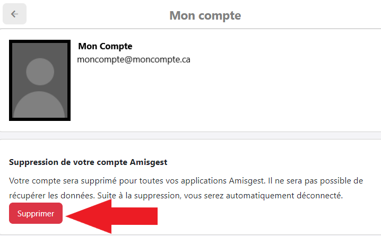Click the black frame border of the avatar
Screen dimensions: 381x236
[11, 80]
